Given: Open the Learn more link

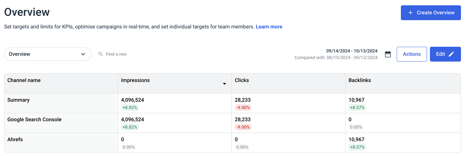Looking at the screenshot, I should click(269, 27).
